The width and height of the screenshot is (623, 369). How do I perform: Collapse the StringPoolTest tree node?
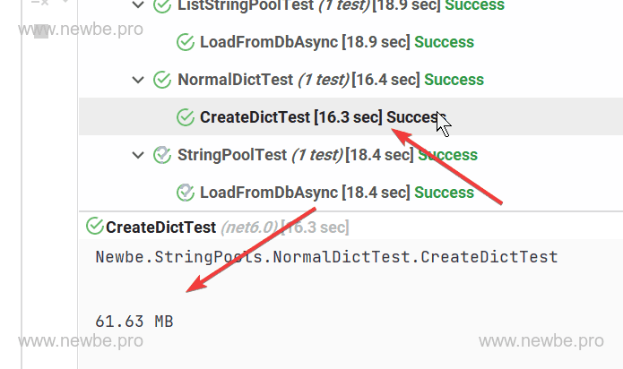[137, 155]
